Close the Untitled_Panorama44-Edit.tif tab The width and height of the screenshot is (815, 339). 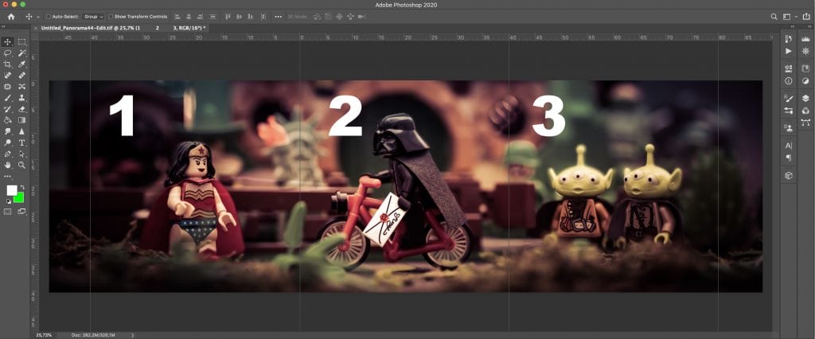35,28
